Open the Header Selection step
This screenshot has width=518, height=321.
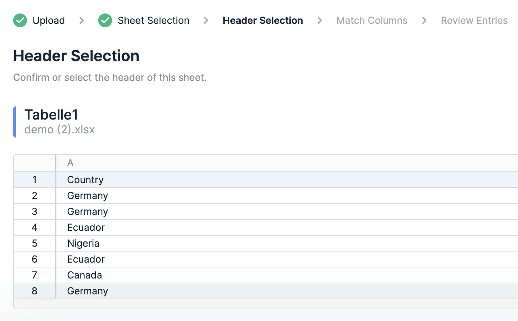point(263,20)
